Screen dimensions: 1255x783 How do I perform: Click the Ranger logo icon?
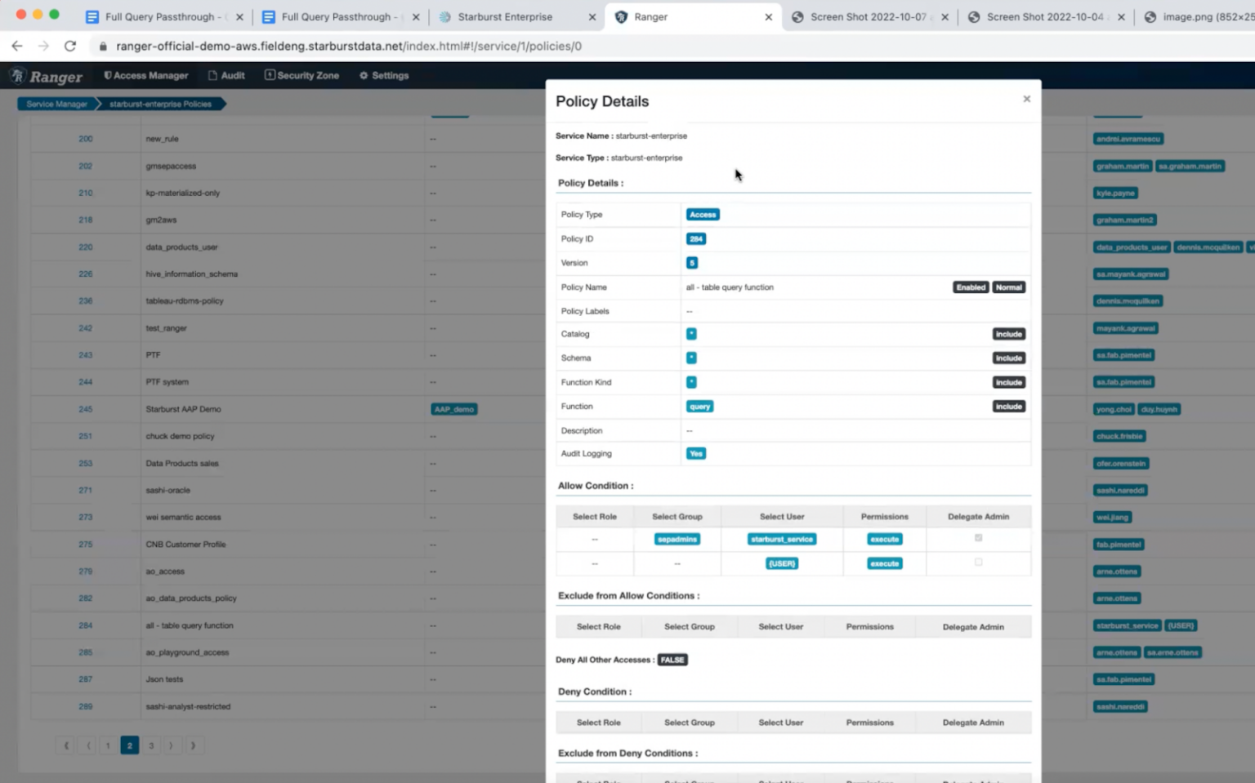(x=17, y=76)
